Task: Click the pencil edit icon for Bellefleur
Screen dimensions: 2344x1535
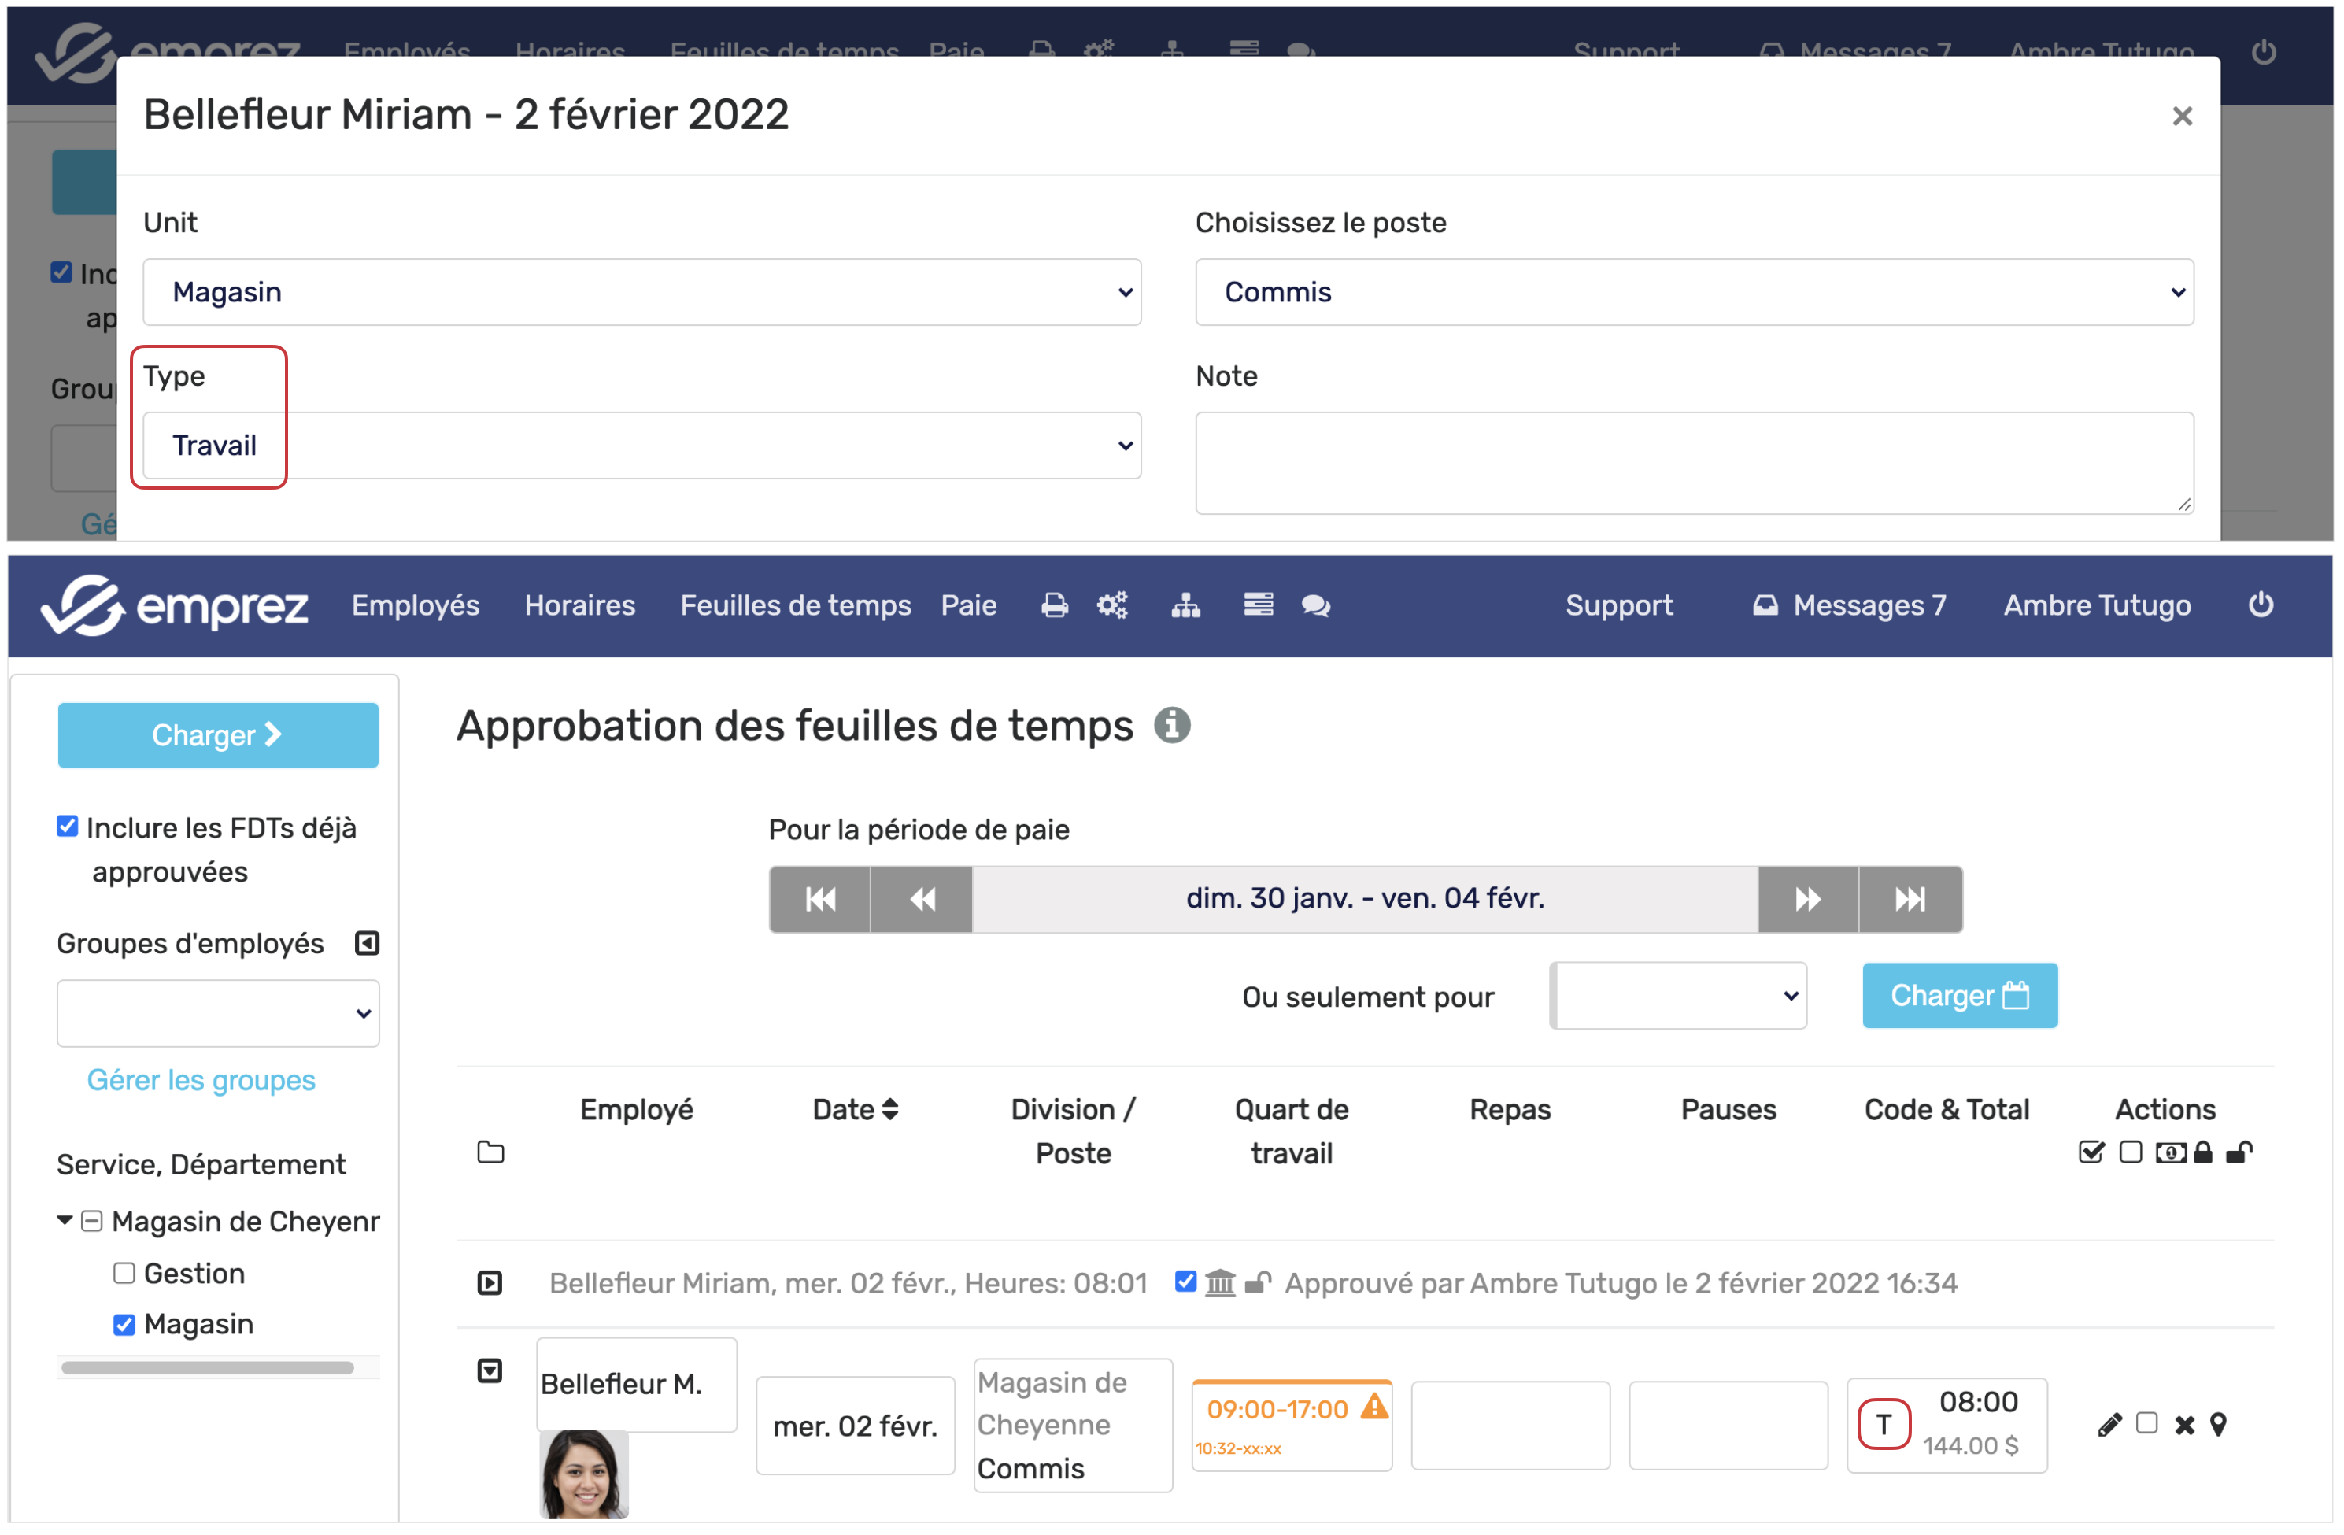Action: tap(2109, 1425)
